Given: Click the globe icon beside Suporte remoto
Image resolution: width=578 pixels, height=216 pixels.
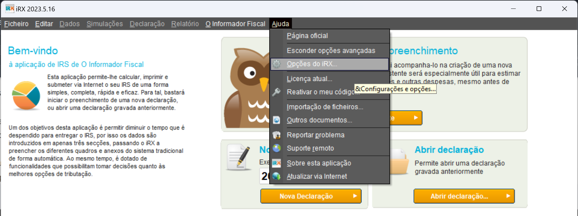Looking at the screenshot, I should point(277,148).
